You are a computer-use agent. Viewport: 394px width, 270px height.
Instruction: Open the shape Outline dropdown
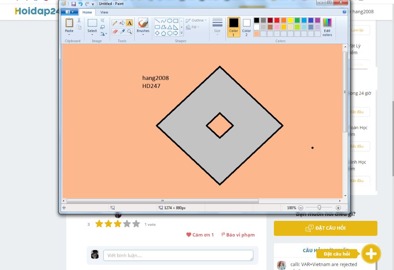coord(196,20)
